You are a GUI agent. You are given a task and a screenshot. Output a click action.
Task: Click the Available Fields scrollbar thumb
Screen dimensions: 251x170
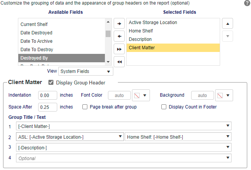tap(108, 34)
